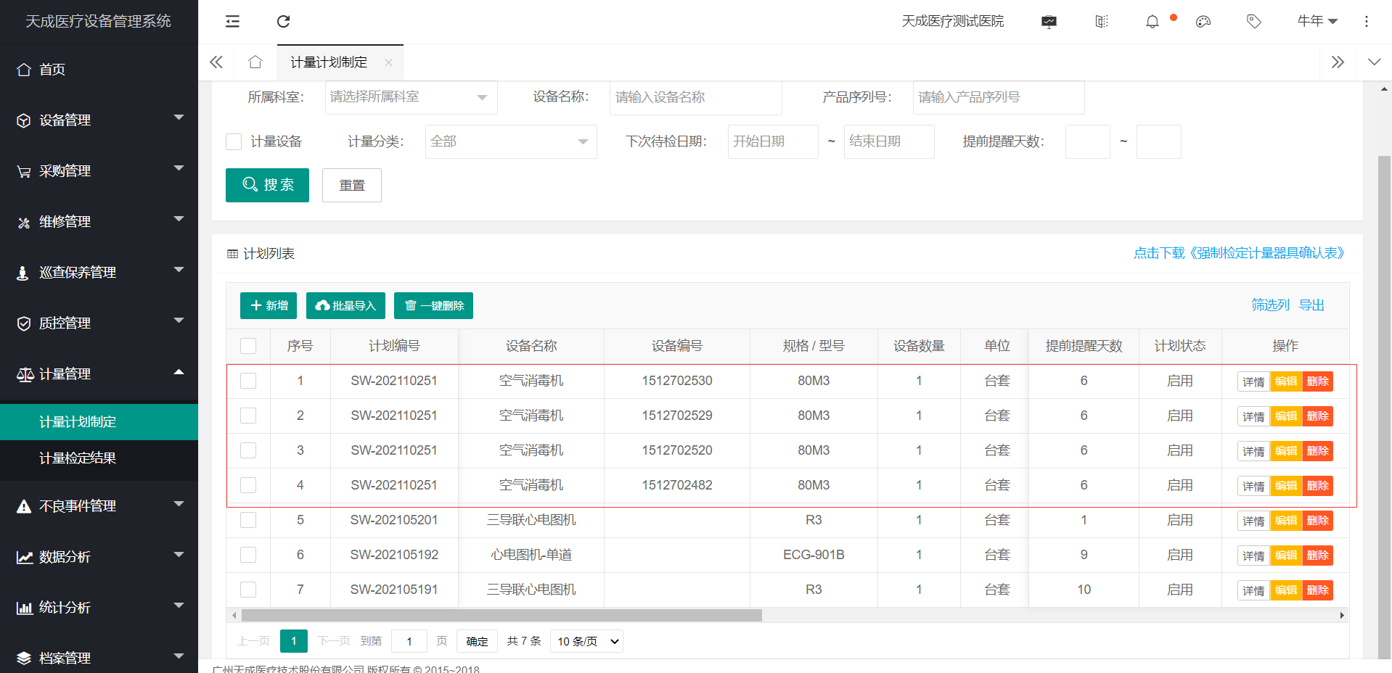Click the tag icon in the header

[1254, 22]
